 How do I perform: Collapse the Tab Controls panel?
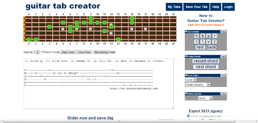pyautogui.click(x=186, y=32)
